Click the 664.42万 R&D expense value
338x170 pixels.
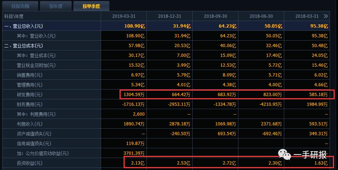181,95
